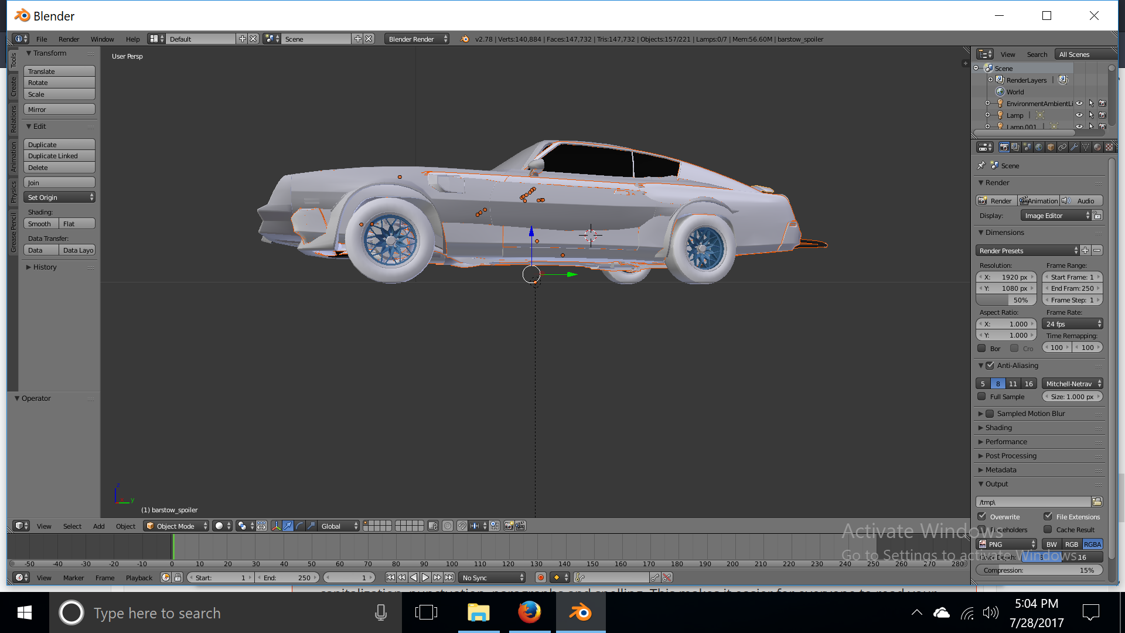Open the World properties tab
Image resolution: width=1125 pixels, height=633 pixels.
click(1039, 147)
